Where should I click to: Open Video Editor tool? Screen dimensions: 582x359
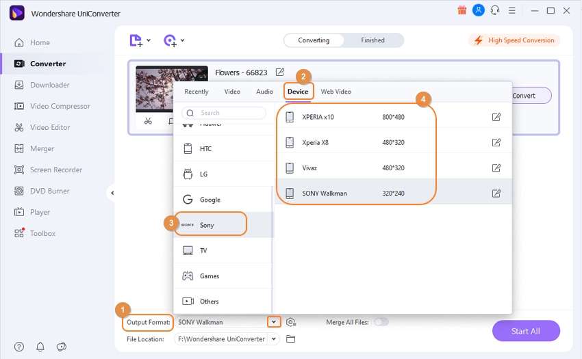[x=42, y=127]
